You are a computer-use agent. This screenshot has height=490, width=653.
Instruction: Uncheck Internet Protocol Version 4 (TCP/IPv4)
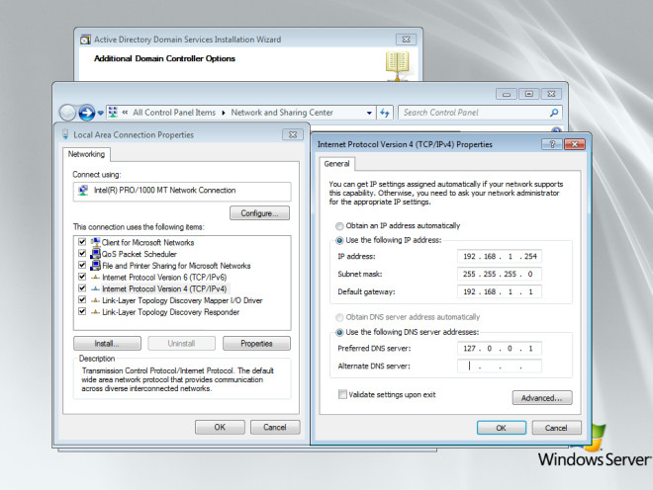click(x=82, y=288)
